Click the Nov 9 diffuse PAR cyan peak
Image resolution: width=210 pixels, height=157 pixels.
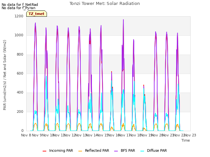pyautogui.click(x=46, y=76)
